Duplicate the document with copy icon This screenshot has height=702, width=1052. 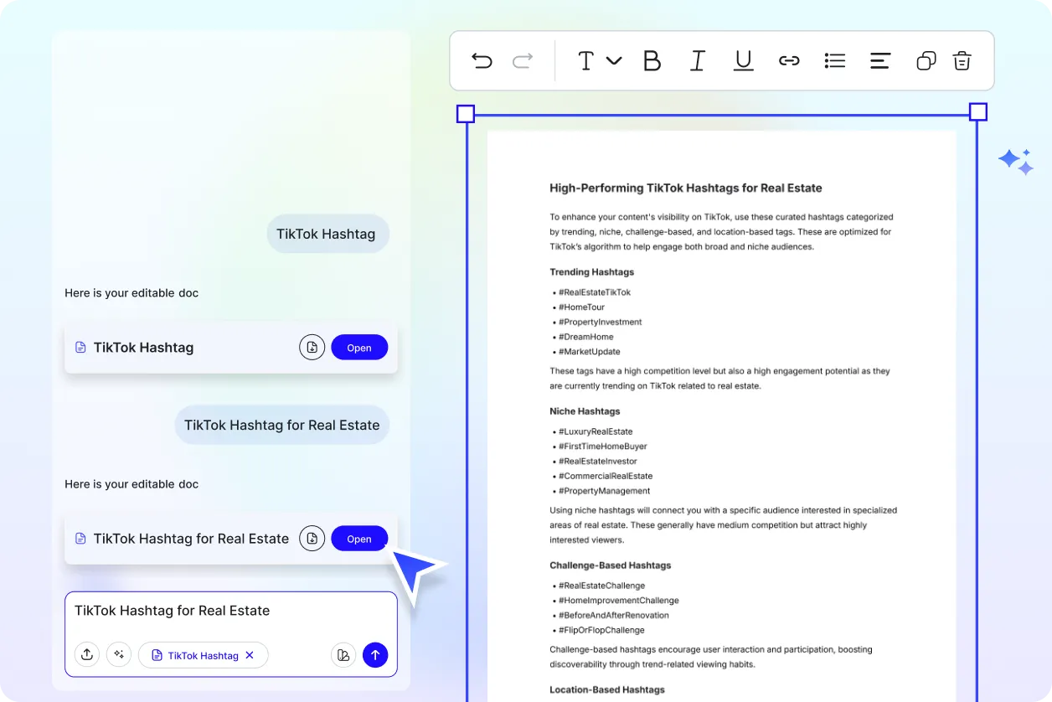pos(926,61)
